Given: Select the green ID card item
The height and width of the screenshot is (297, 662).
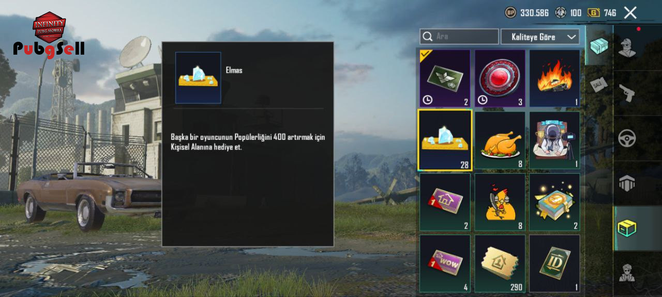Looking at the screenshot, I should tap(555, 263).
